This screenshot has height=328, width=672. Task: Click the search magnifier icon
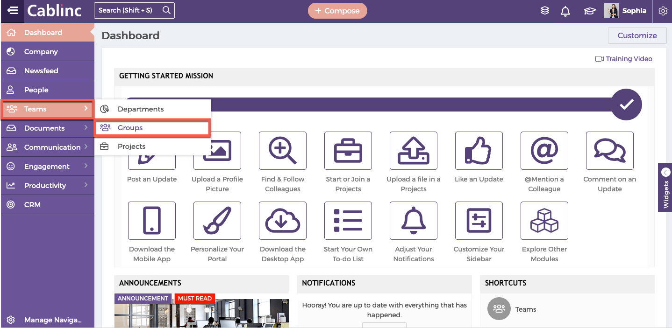(x=166, y=10)
